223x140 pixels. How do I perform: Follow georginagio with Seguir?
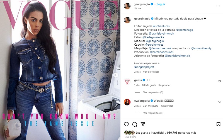click(x=161, y=4)
